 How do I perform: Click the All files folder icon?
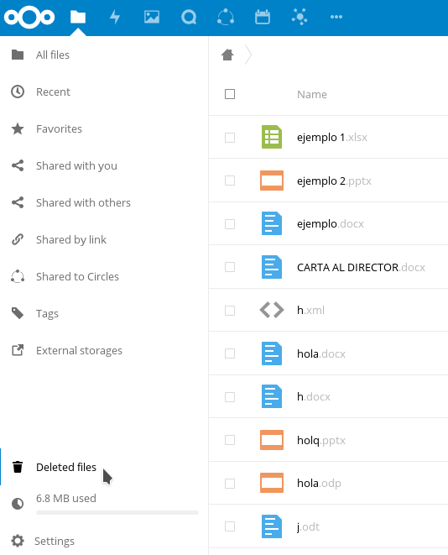(18, 55)
